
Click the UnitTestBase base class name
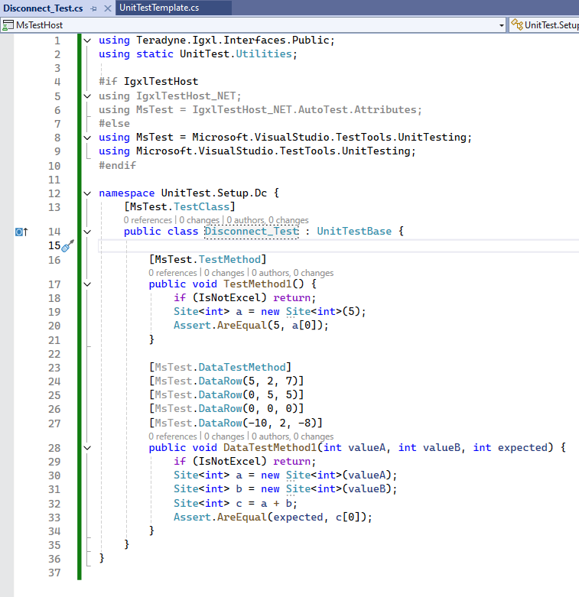click(354, 232)
